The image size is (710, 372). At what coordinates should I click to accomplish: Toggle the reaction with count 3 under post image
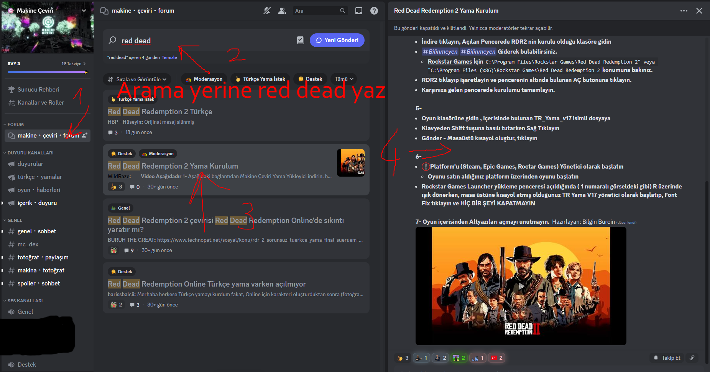point(403,358)
